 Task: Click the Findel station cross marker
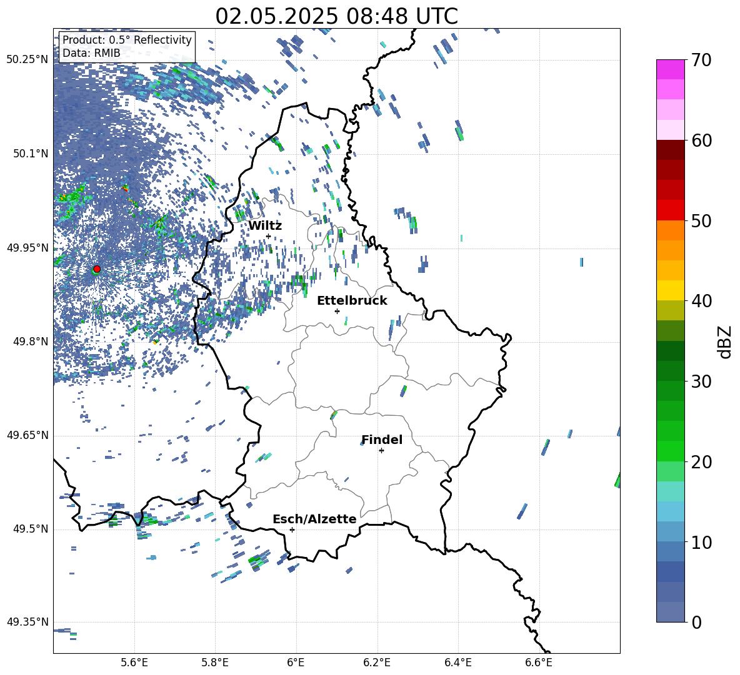tap(381, 451)
